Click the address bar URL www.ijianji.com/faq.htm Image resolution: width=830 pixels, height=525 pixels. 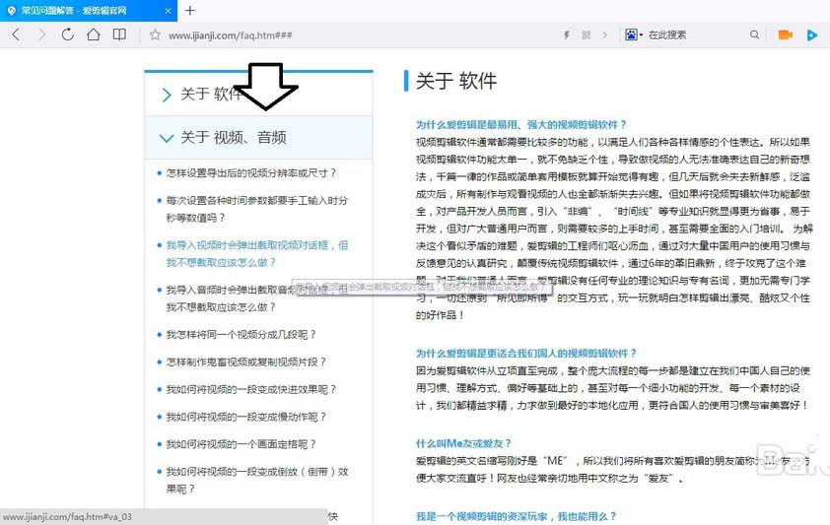[231, 35]
